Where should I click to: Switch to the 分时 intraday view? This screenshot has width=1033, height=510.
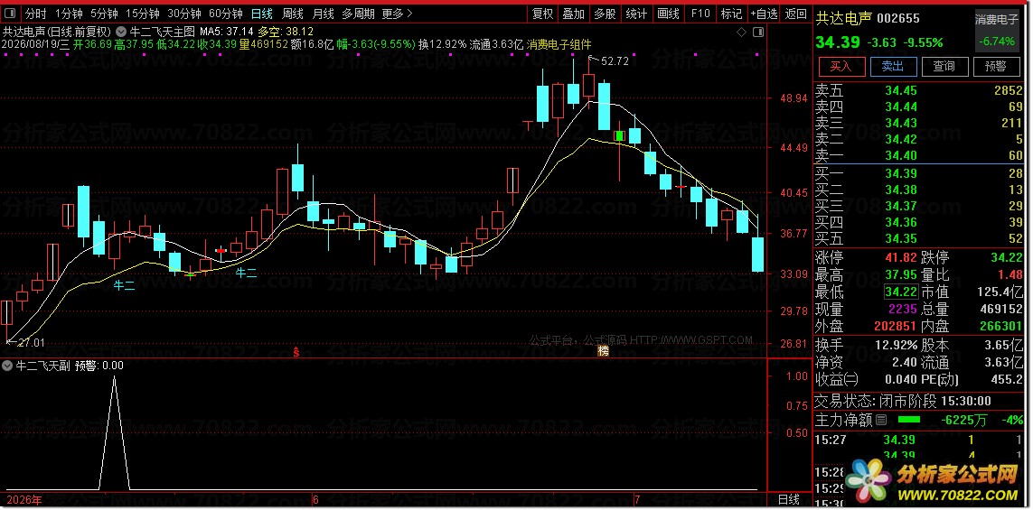(36, 14)
